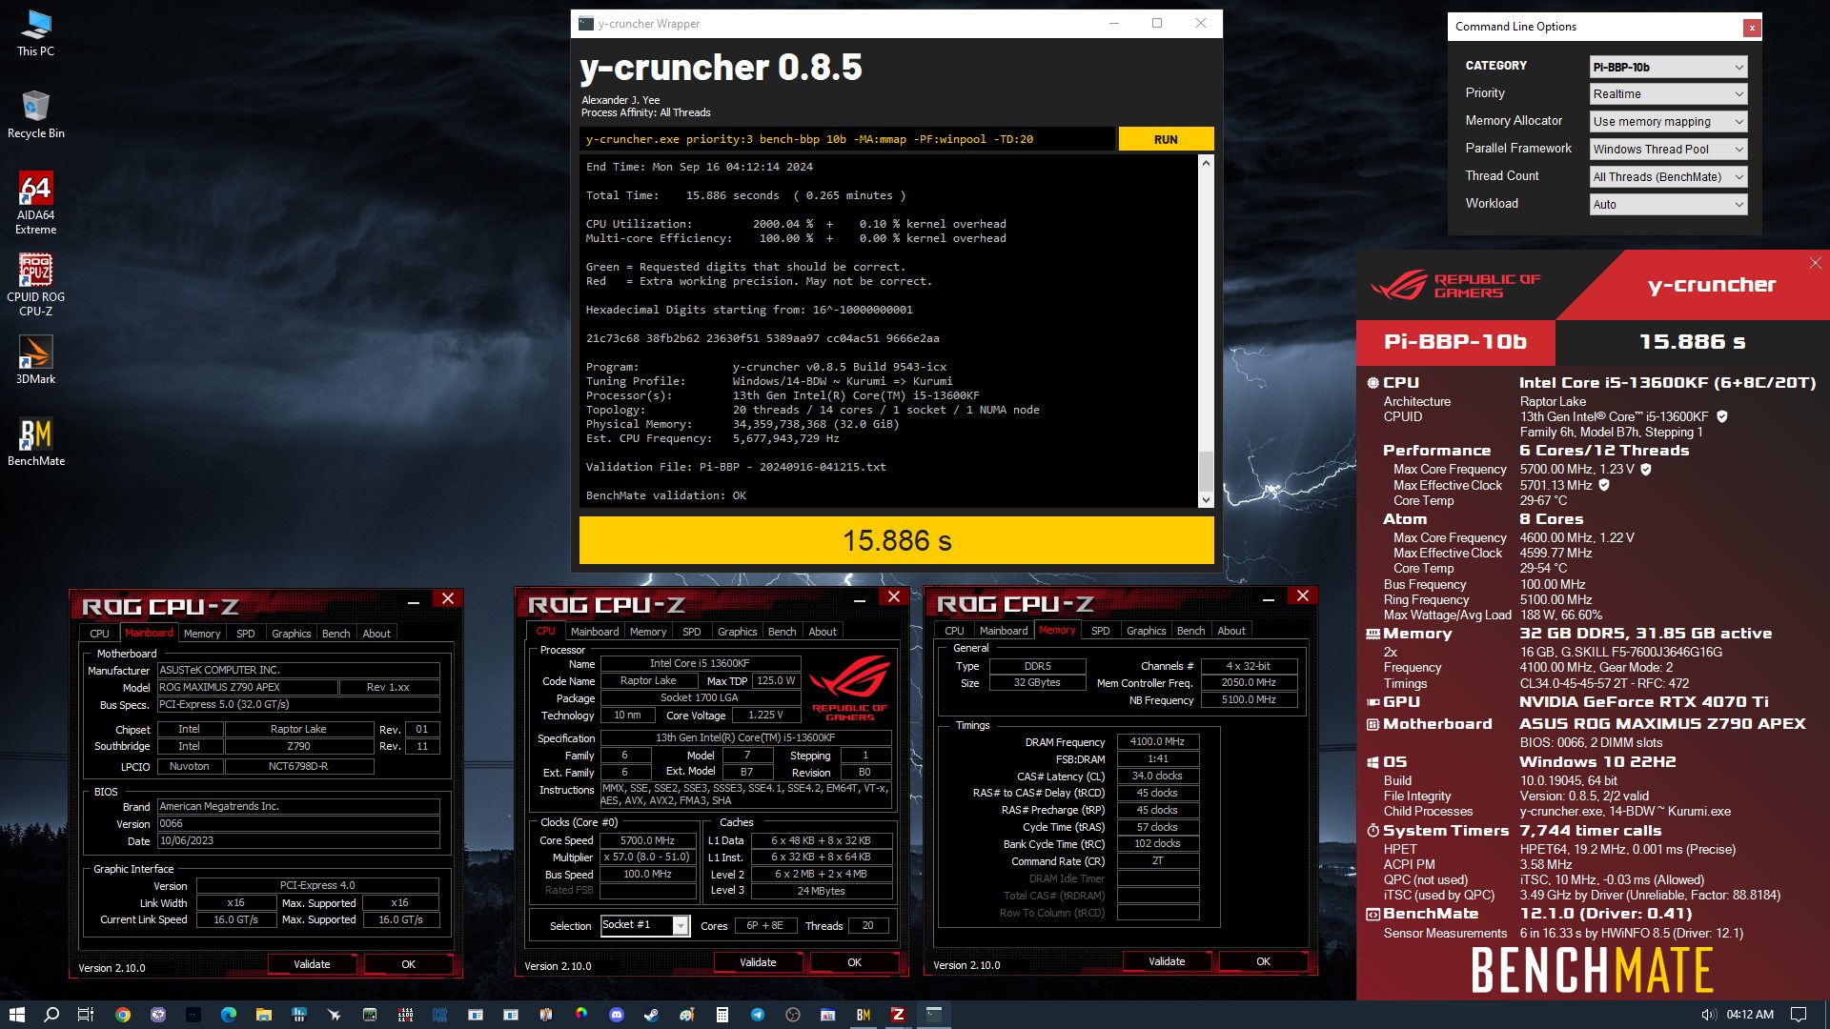
Task: Open Graphics tab in the CPU-tab CPU-Z window
Action: [738, 632]
